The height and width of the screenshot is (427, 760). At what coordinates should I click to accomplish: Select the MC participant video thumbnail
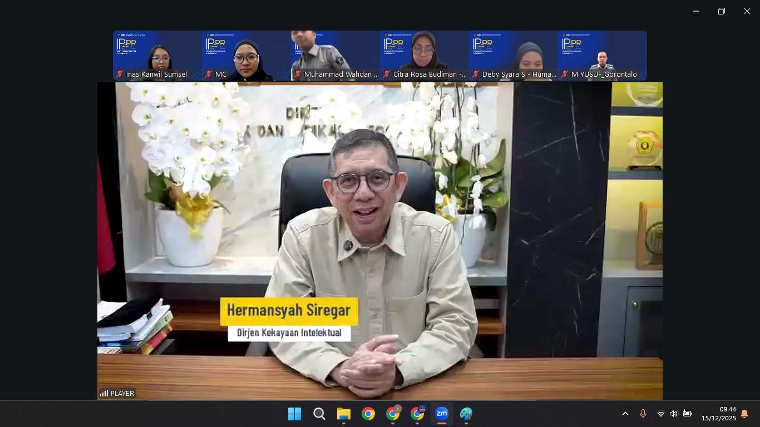click(x=246, y=56)
